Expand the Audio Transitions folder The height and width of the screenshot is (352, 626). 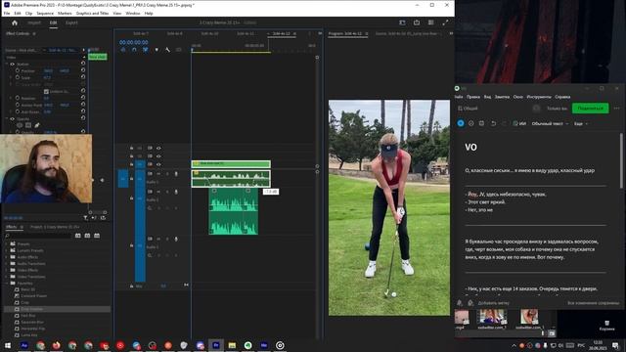[x=7, y=263]
